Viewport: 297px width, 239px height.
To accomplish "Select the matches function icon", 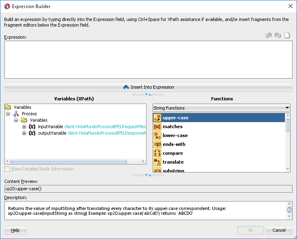I will click(157, 127).
